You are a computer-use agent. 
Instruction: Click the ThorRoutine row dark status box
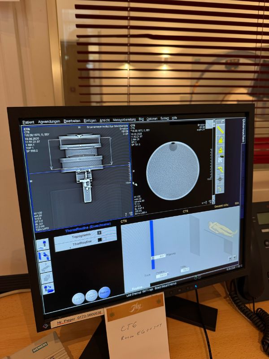100,240
